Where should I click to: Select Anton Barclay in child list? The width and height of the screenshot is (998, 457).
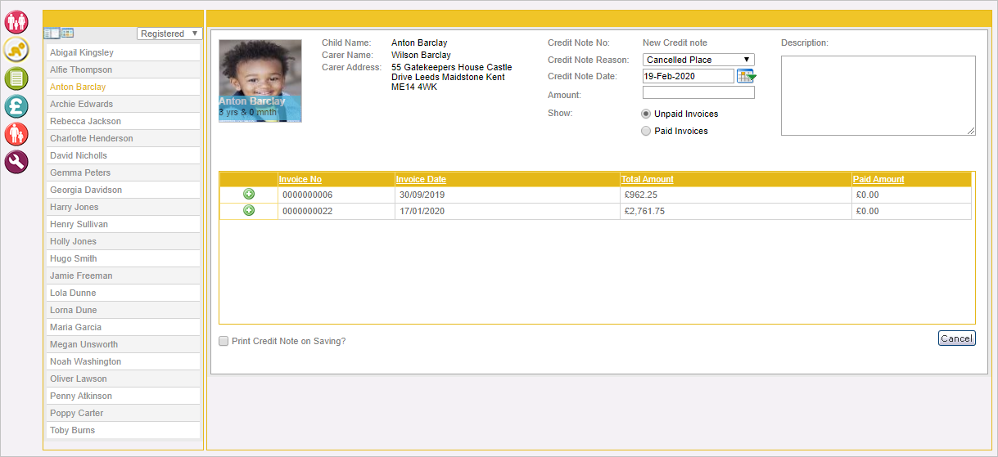tap(123, 87)
